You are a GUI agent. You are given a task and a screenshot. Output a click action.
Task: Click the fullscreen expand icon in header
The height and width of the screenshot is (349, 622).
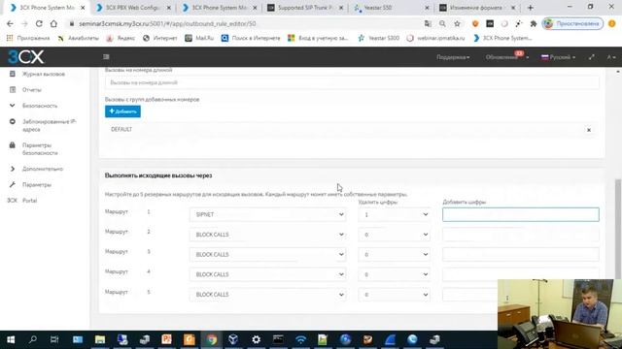click(x=592, y=57)
